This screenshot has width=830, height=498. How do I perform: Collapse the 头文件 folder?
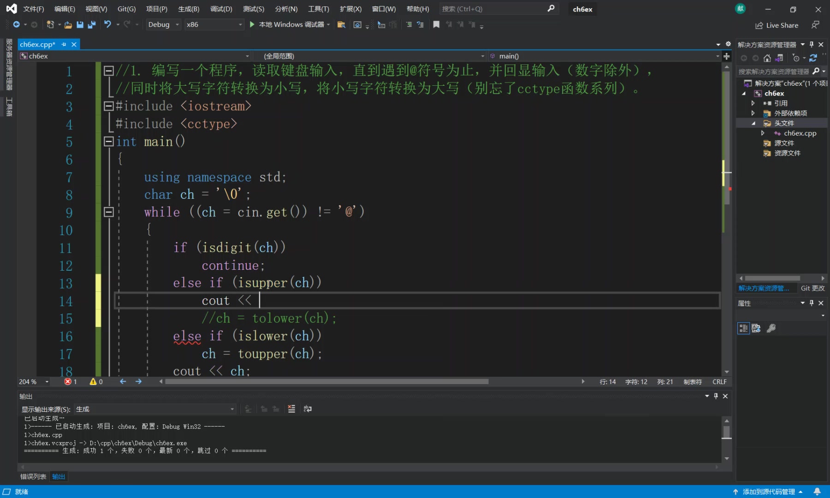pos(753,123)
